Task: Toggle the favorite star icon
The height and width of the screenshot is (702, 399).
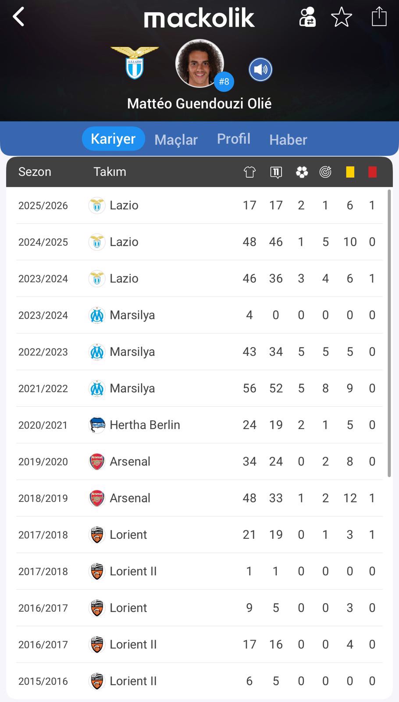Action: [x=341, y=18]
